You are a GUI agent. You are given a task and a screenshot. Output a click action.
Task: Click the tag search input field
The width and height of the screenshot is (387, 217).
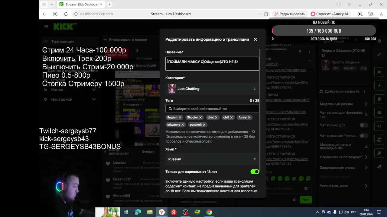[212, 108]
